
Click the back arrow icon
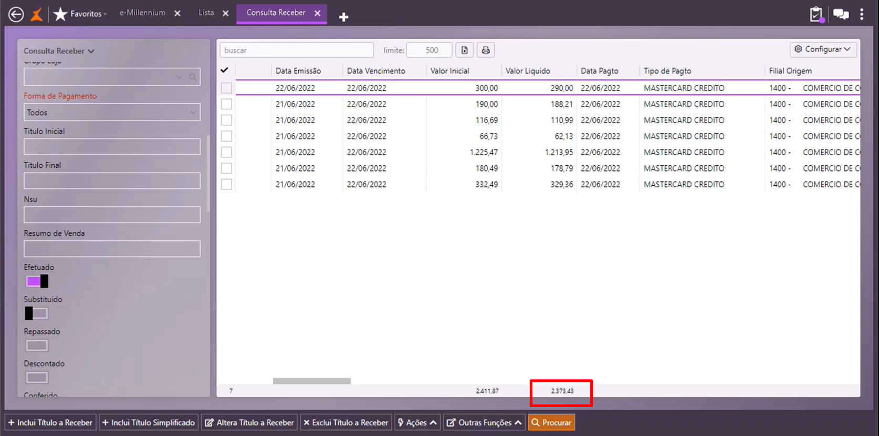(x=16, y=14)
